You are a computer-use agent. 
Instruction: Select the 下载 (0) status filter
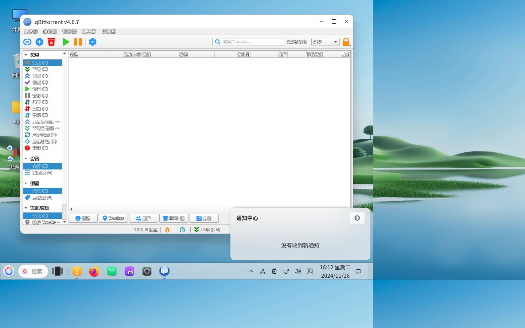pyautogui.click(x=40, y=69)
